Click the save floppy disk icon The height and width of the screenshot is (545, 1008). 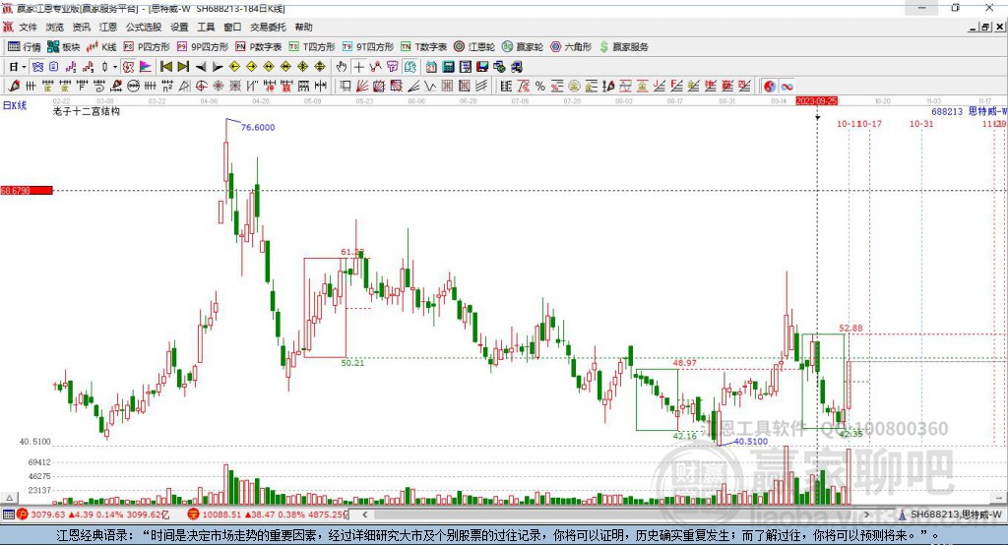pos(482,66)
